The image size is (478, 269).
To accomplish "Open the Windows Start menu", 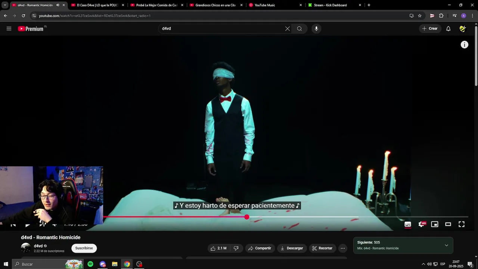I will pyautogui.click(x=6, y=264).
